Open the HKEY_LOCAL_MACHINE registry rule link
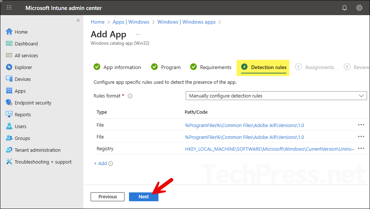 (x=270, y=149)
